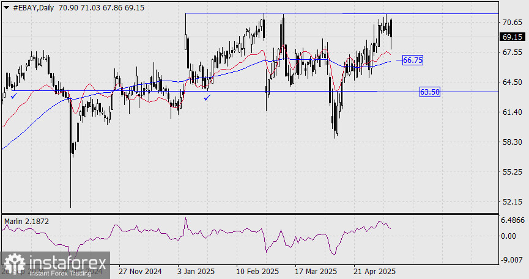The width and height of the screenshot is (529, 279).
Task: Click the 21 Apr 2025 date label
Action: (374, 271)
